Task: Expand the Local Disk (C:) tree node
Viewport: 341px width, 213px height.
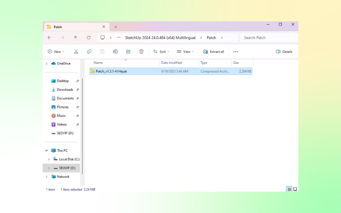Action: [x=49, y=159]
